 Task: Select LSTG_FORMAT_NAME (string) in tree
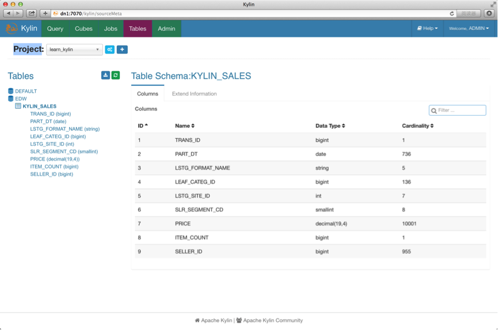coord(65,129)
